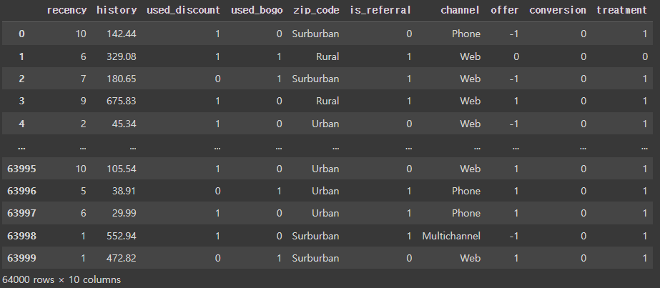Select the conversion column header
660x288 pixels.
coord(557,10)
